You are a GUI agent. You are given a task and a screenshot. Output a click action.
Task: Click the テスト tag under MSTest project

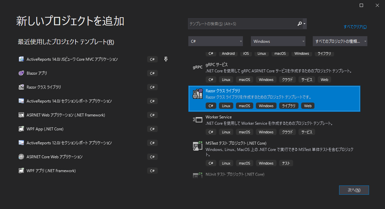tap(286, 163)
